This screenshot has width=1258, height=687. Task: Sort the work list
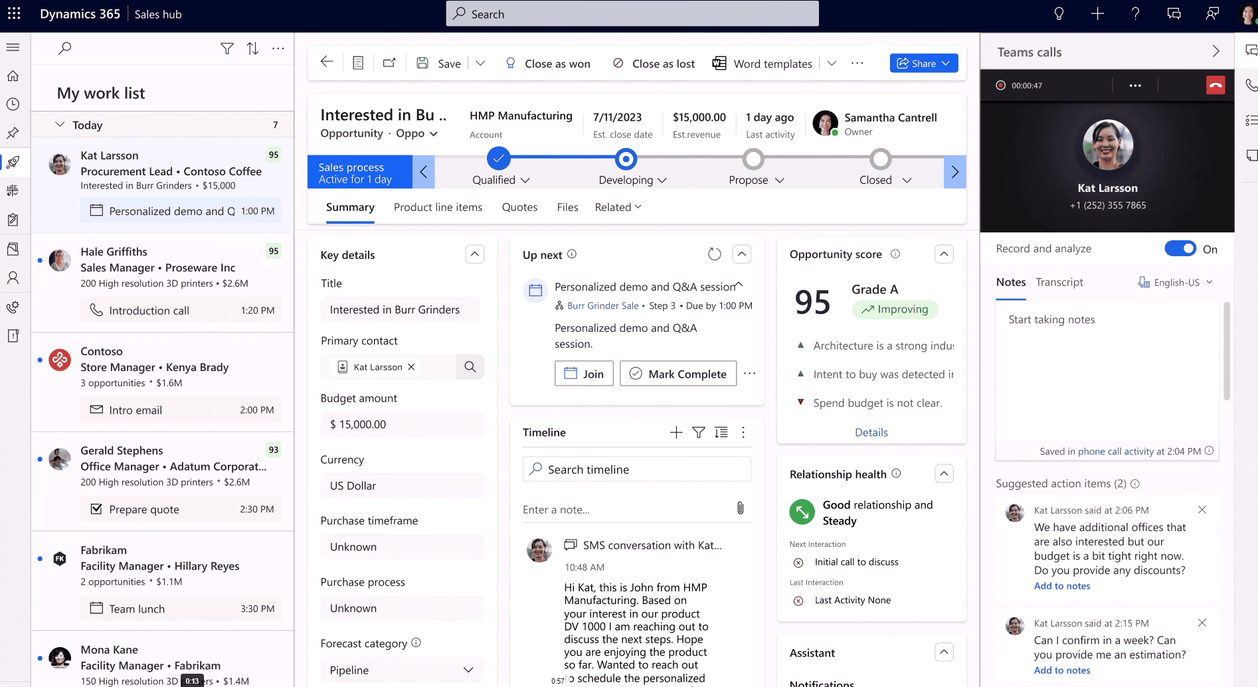point(252,48)
